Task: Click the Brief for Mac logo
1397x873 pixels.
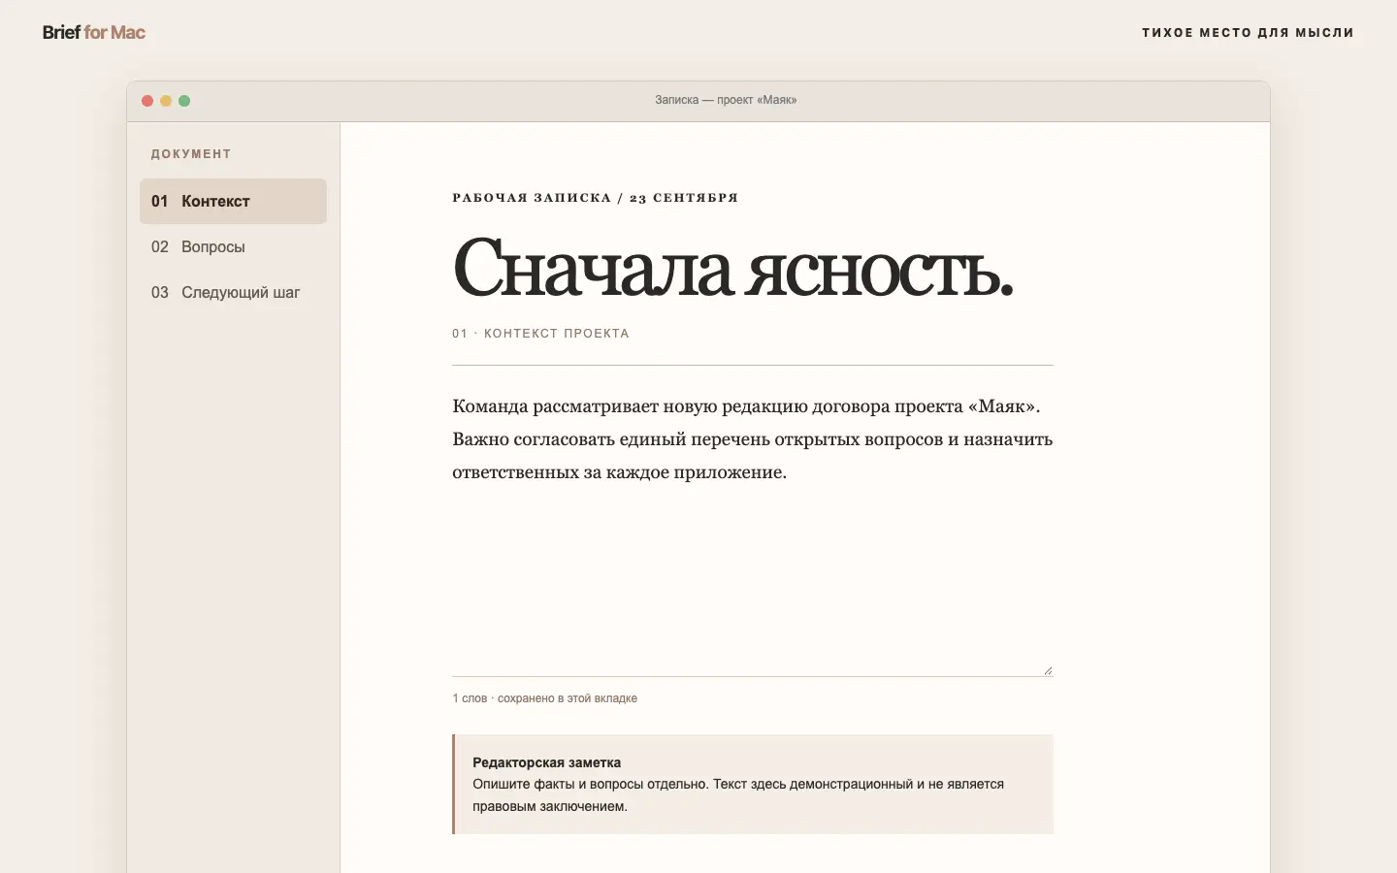Action: 94,32
